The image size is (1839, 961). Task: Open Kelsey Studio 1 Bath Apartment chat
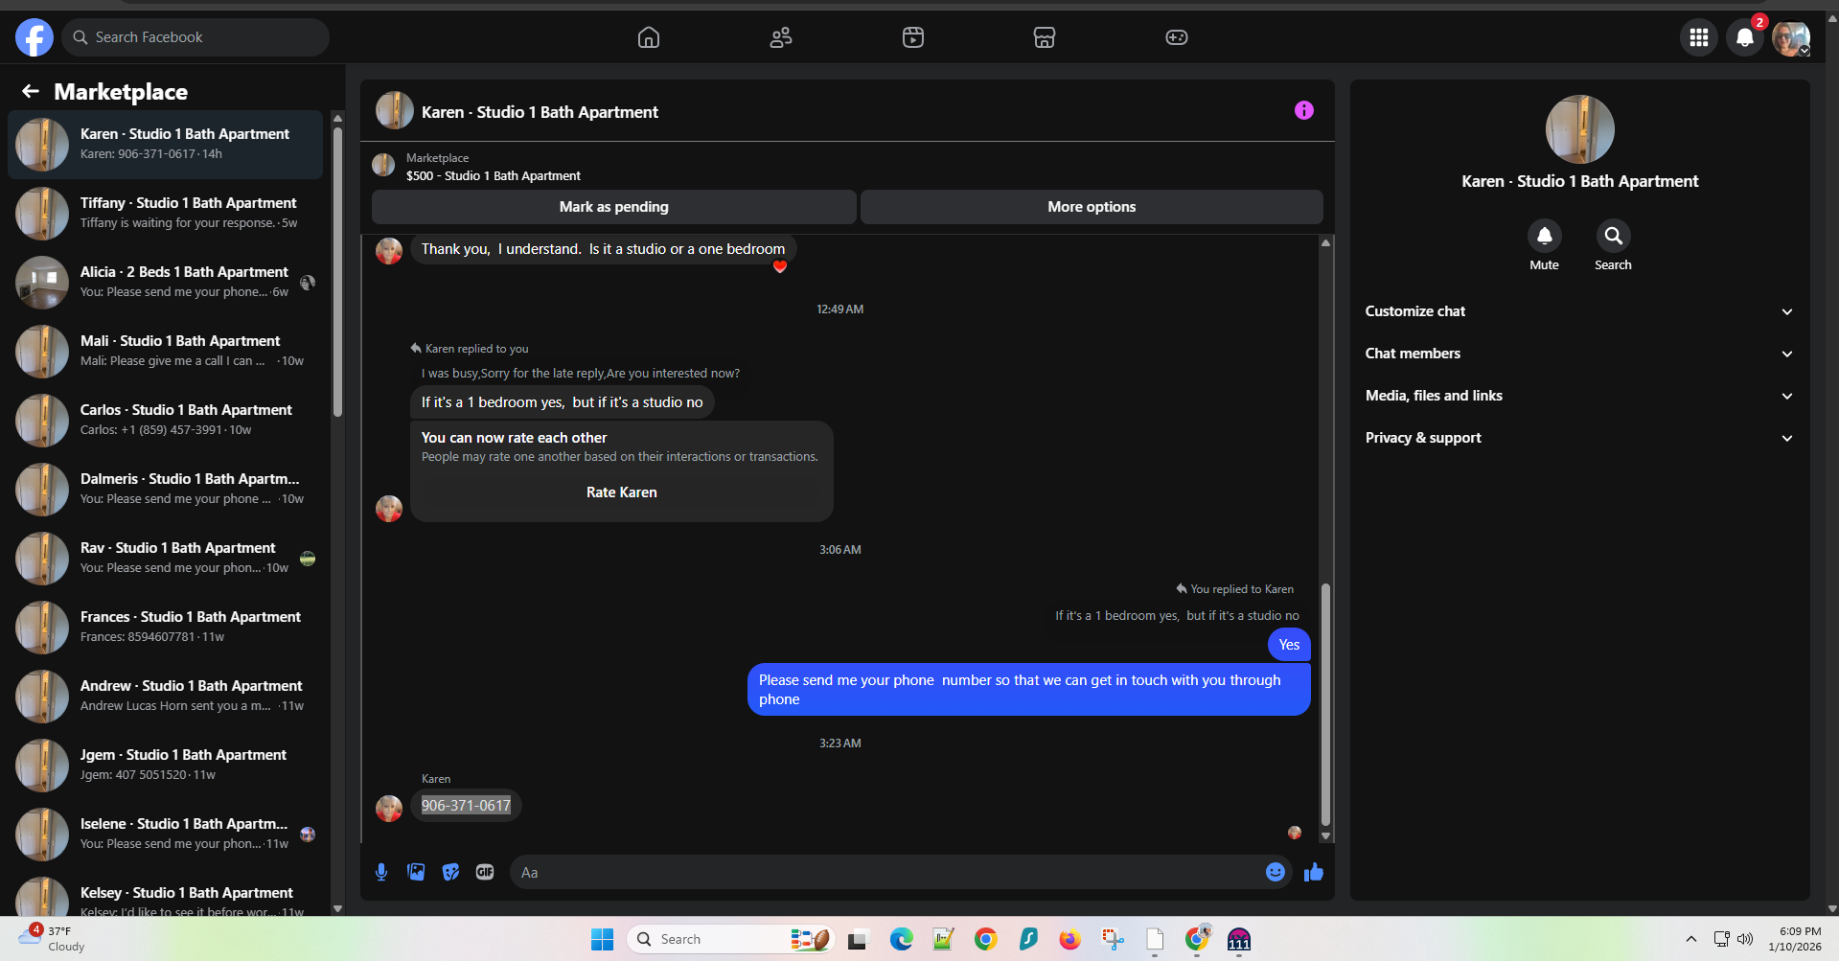166,895
